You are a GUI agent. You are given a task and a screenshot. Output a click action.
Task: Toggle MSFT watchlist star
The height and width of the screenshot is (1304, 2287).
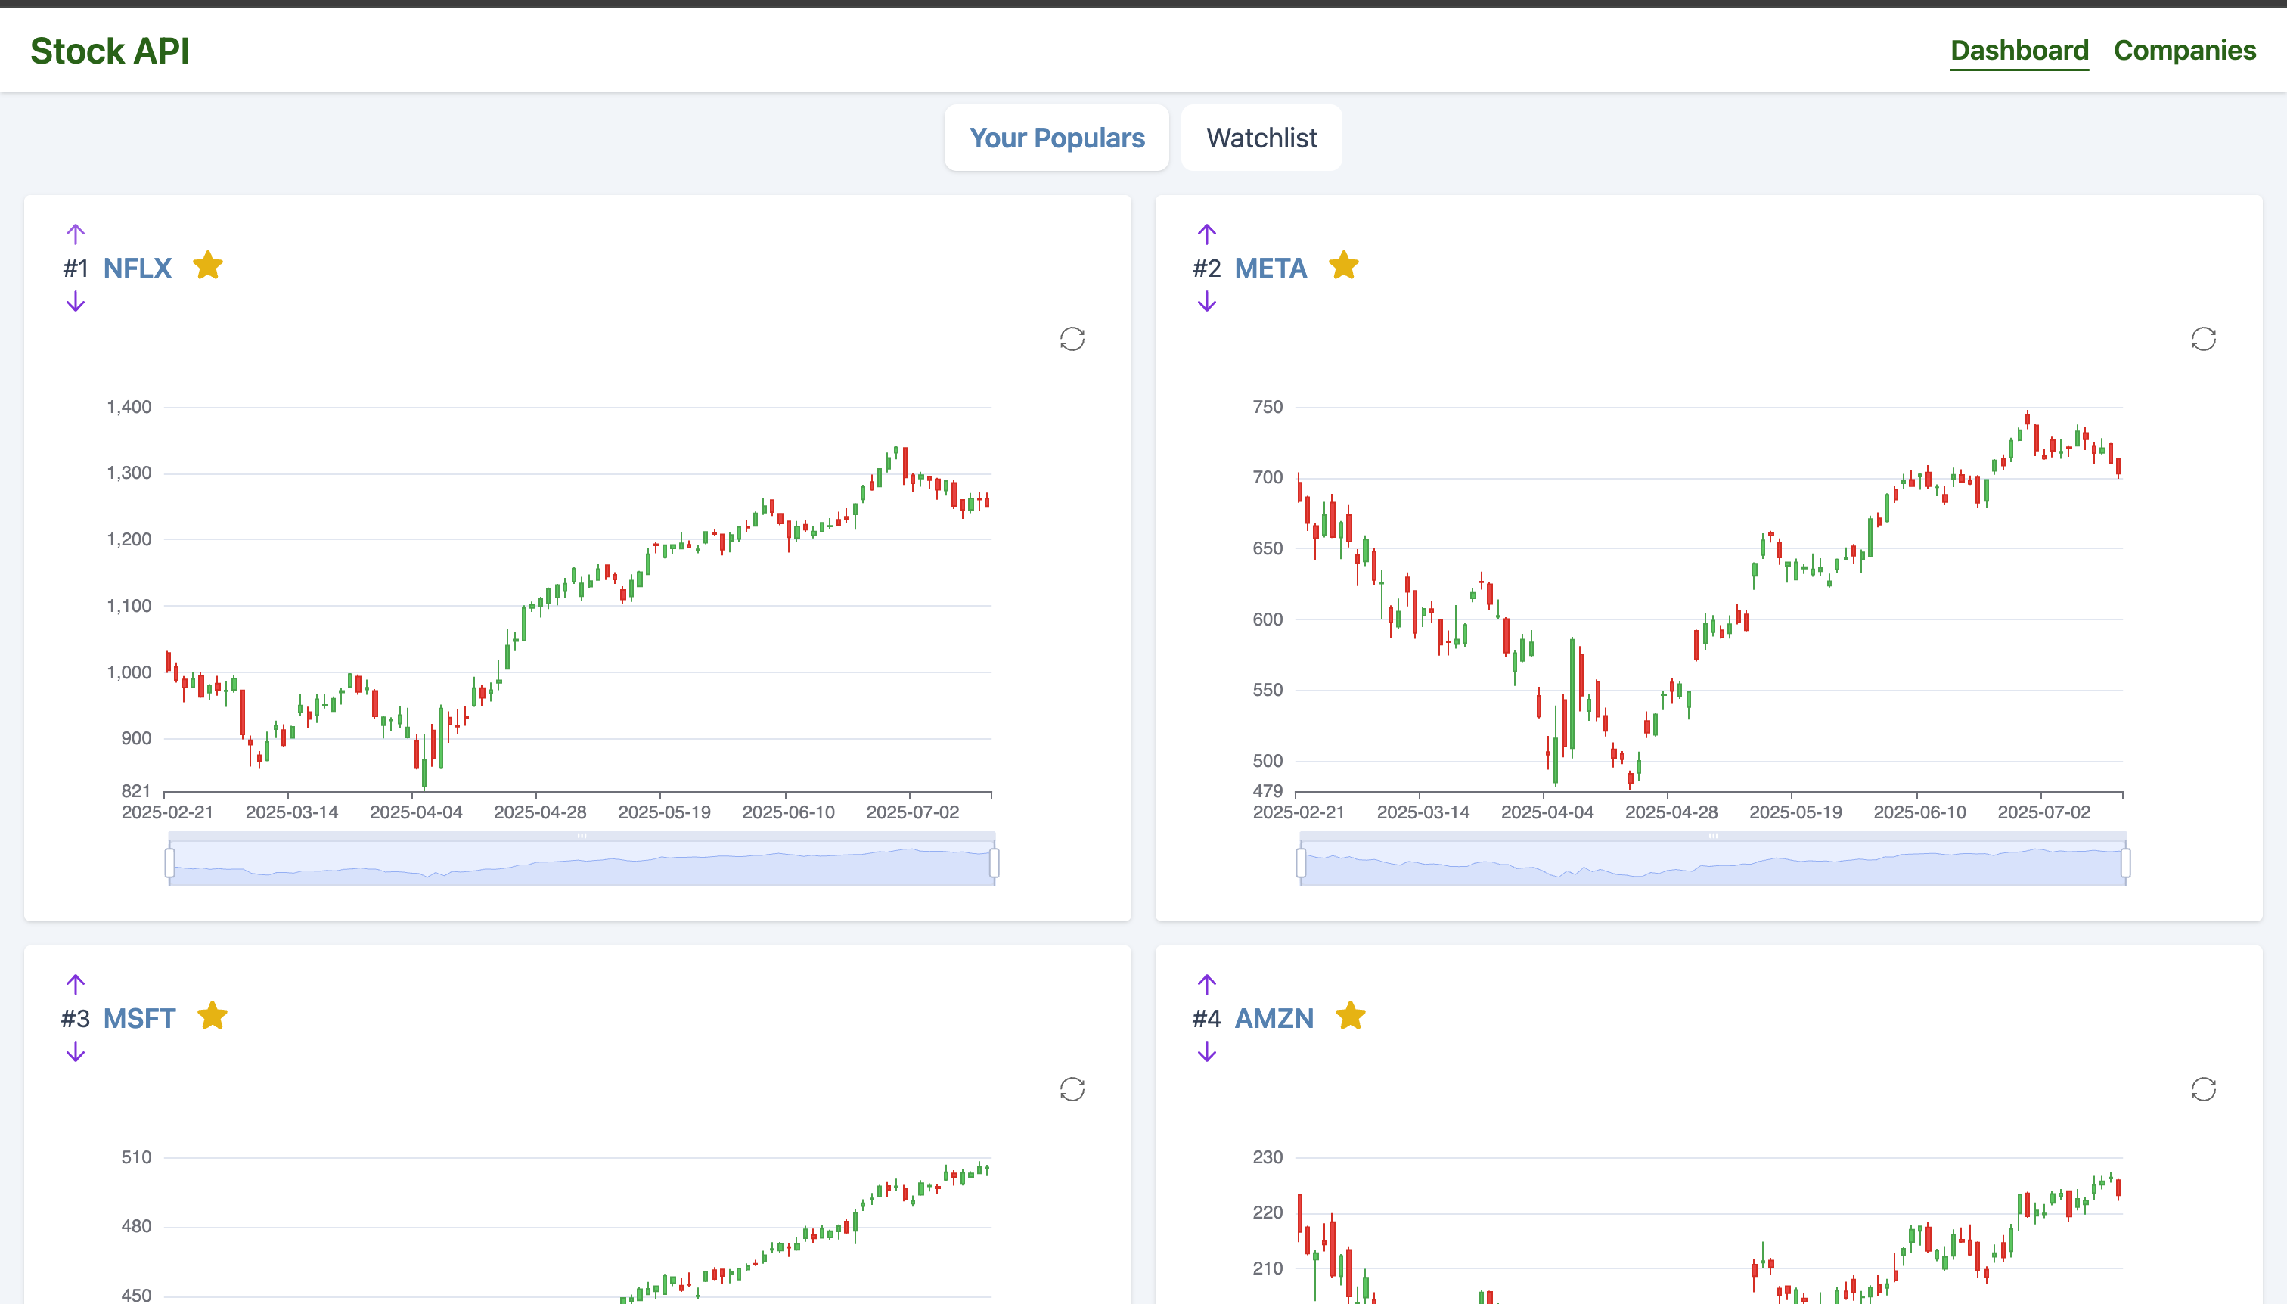pos(213,1017)
